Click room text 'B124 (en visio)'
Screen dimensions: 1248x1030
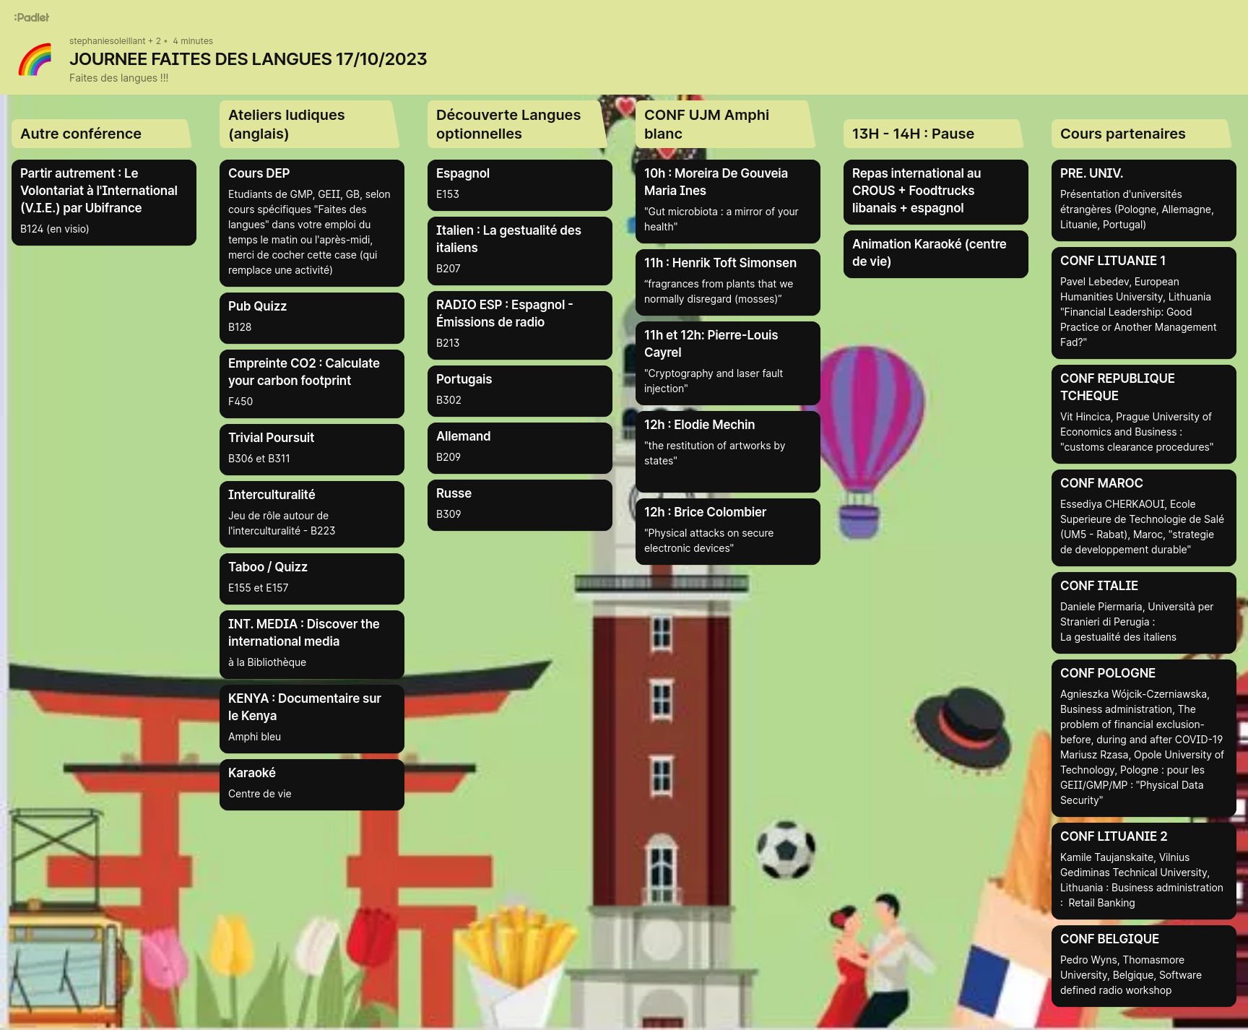point(55,229)
